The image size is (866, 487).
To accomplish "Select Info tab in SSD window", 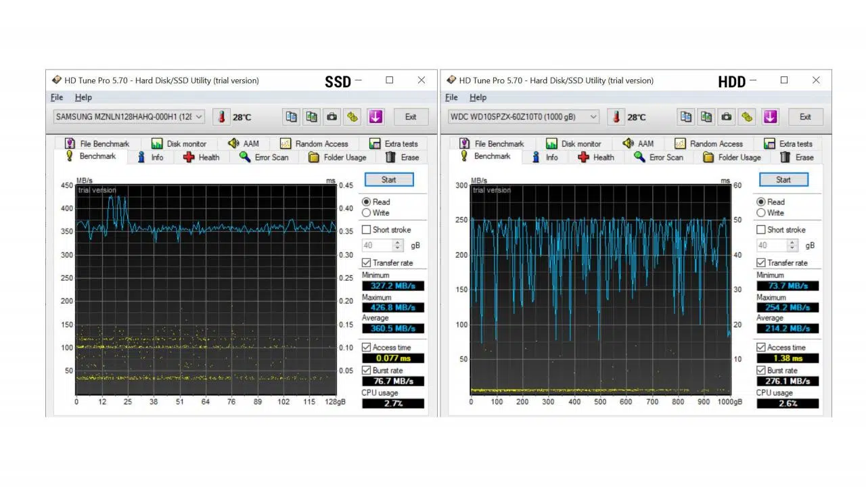I will 150,158.
